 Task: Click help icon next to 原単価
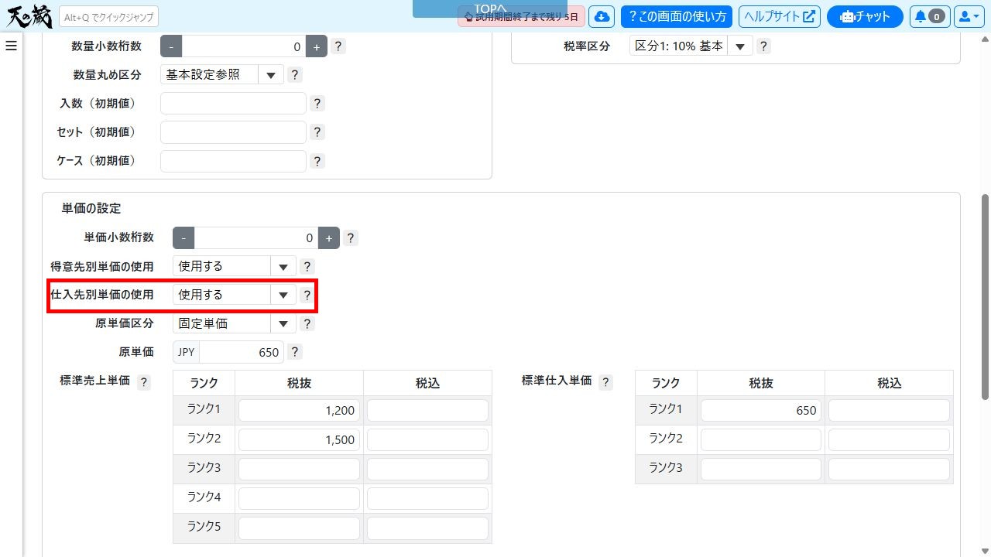294,352
